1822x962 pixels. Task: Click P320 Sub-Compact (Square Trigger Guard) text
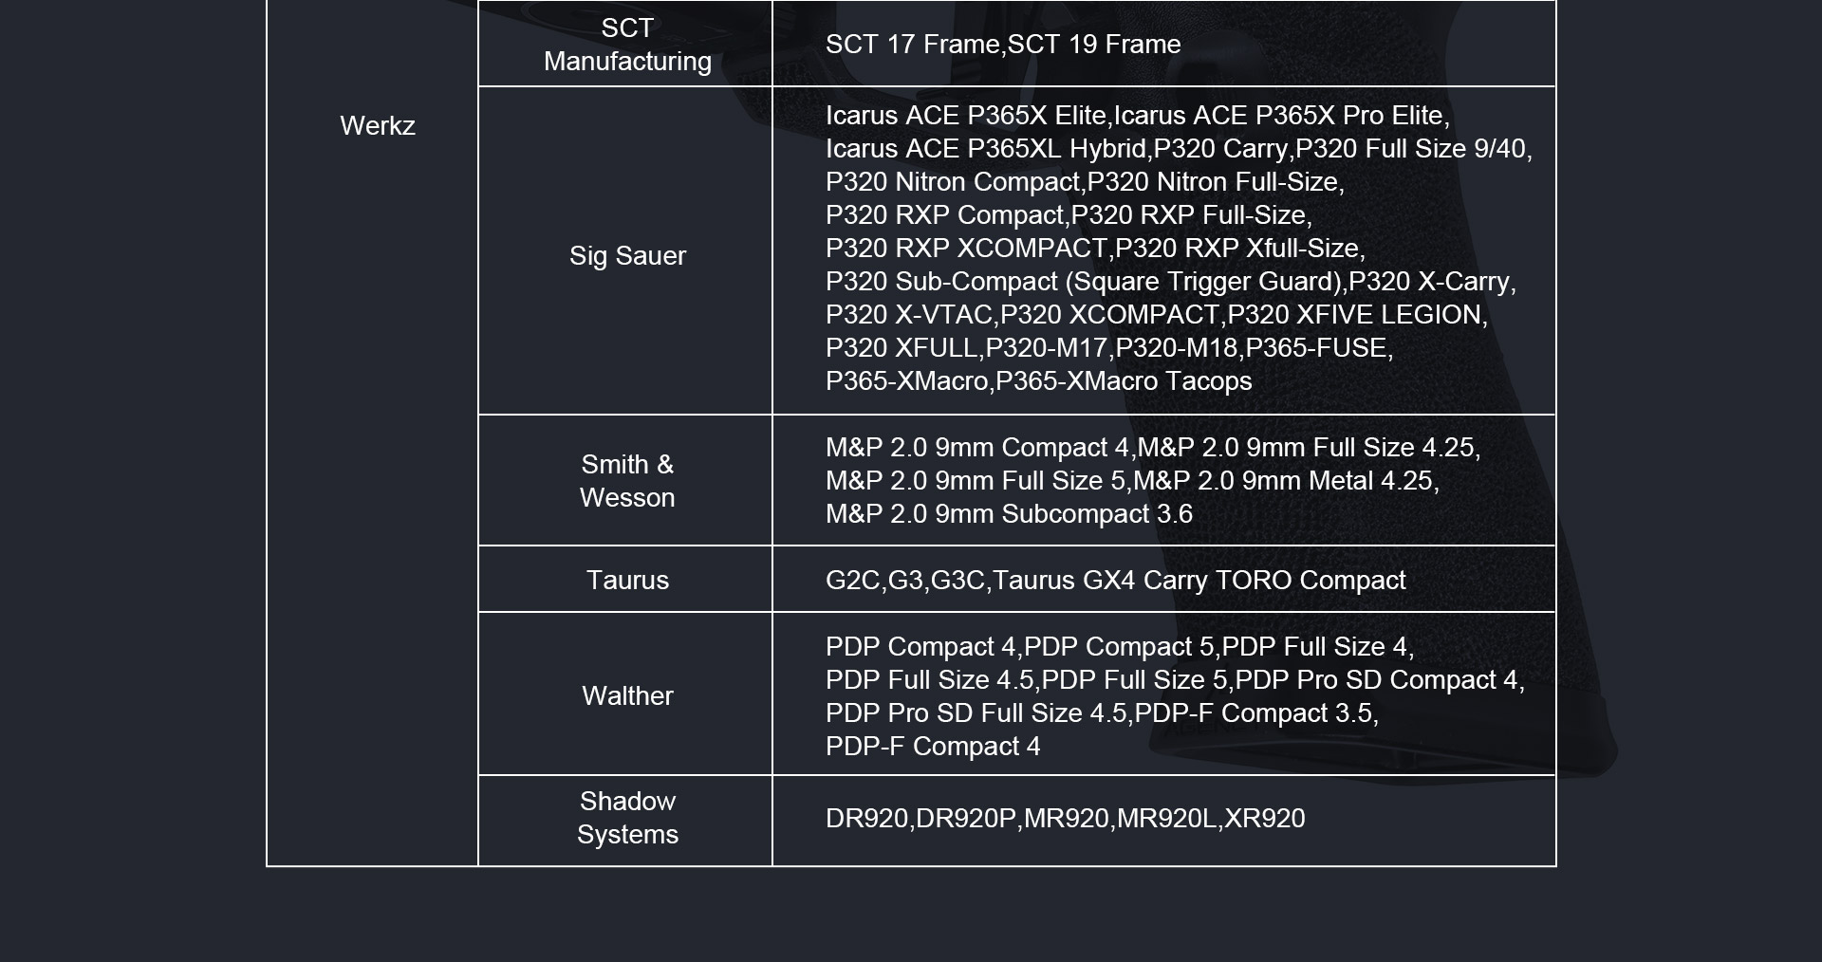(x=1084, y=282)
